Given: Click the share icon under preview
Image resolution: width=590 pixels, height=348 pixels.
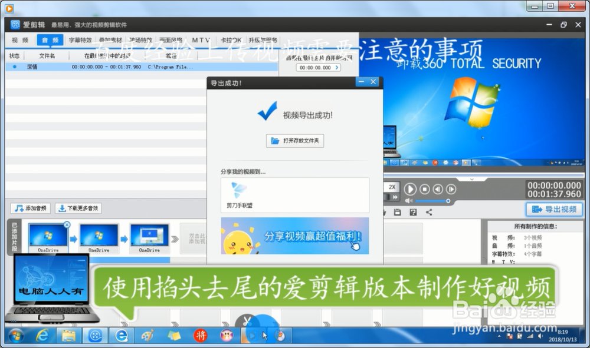Looking at the screenshot, I should tap(429, 212).
